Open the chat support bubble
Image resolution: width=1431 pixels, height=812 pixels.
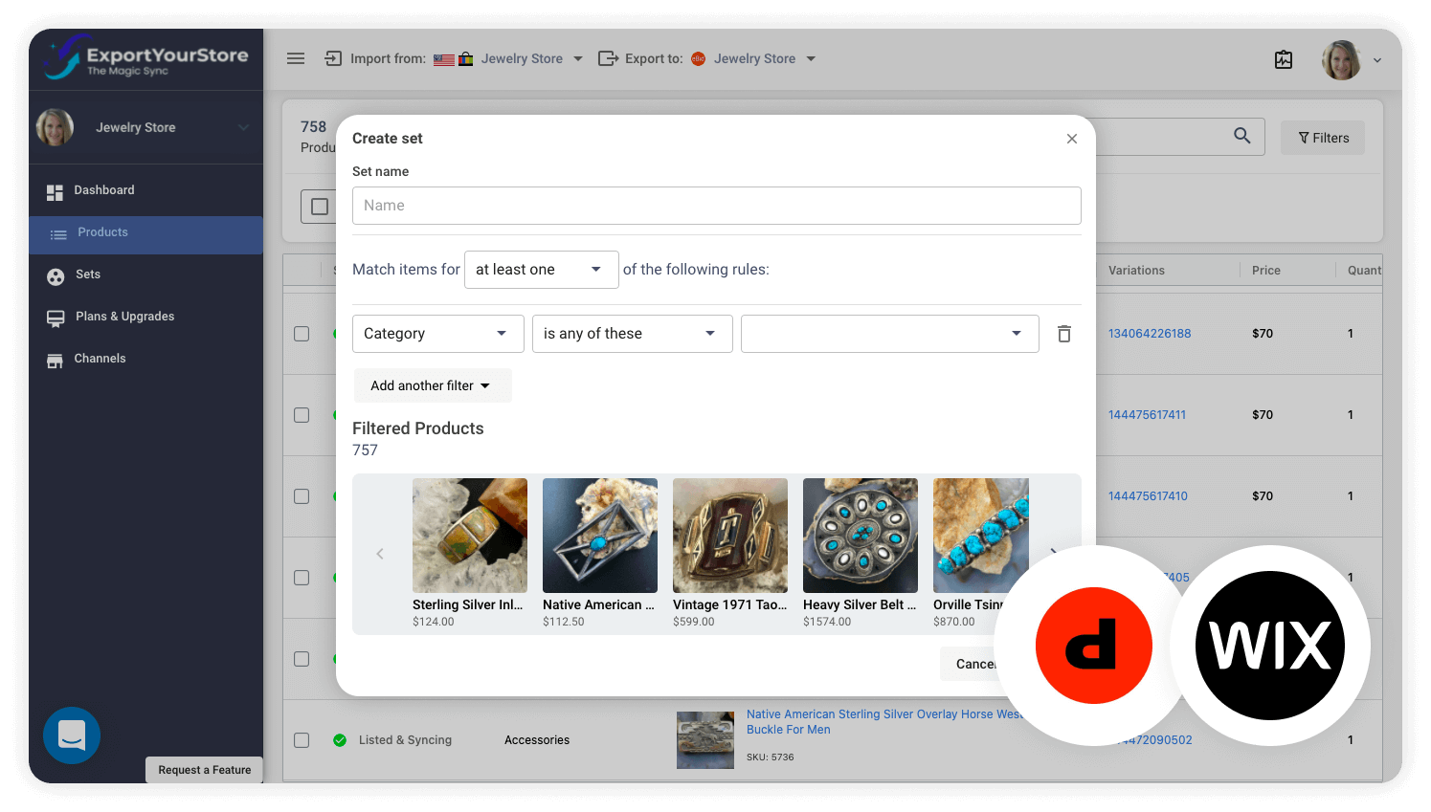71,735
